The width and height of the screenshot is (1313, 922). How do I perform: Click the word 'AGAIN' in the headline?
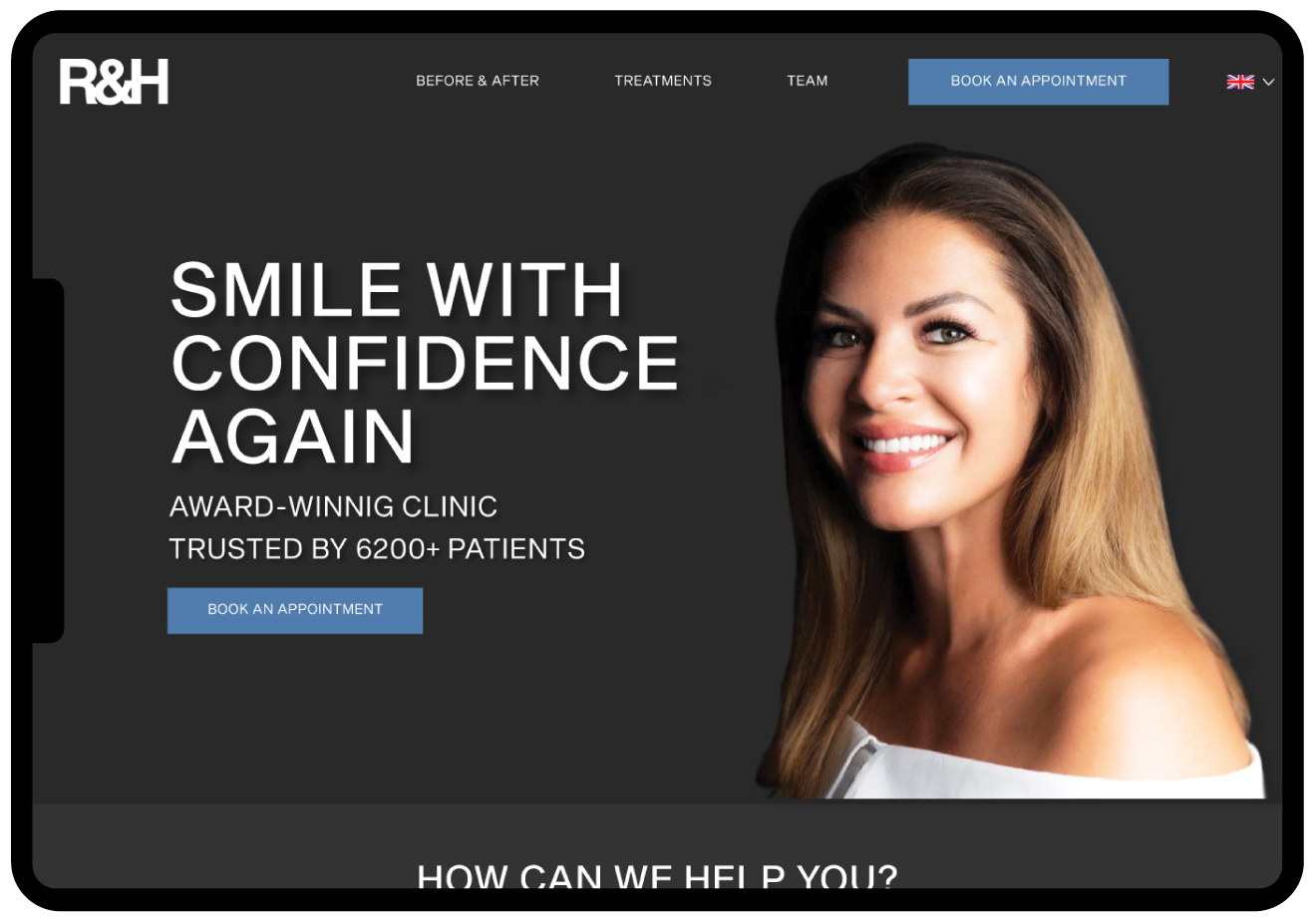(x=293, y=437)
